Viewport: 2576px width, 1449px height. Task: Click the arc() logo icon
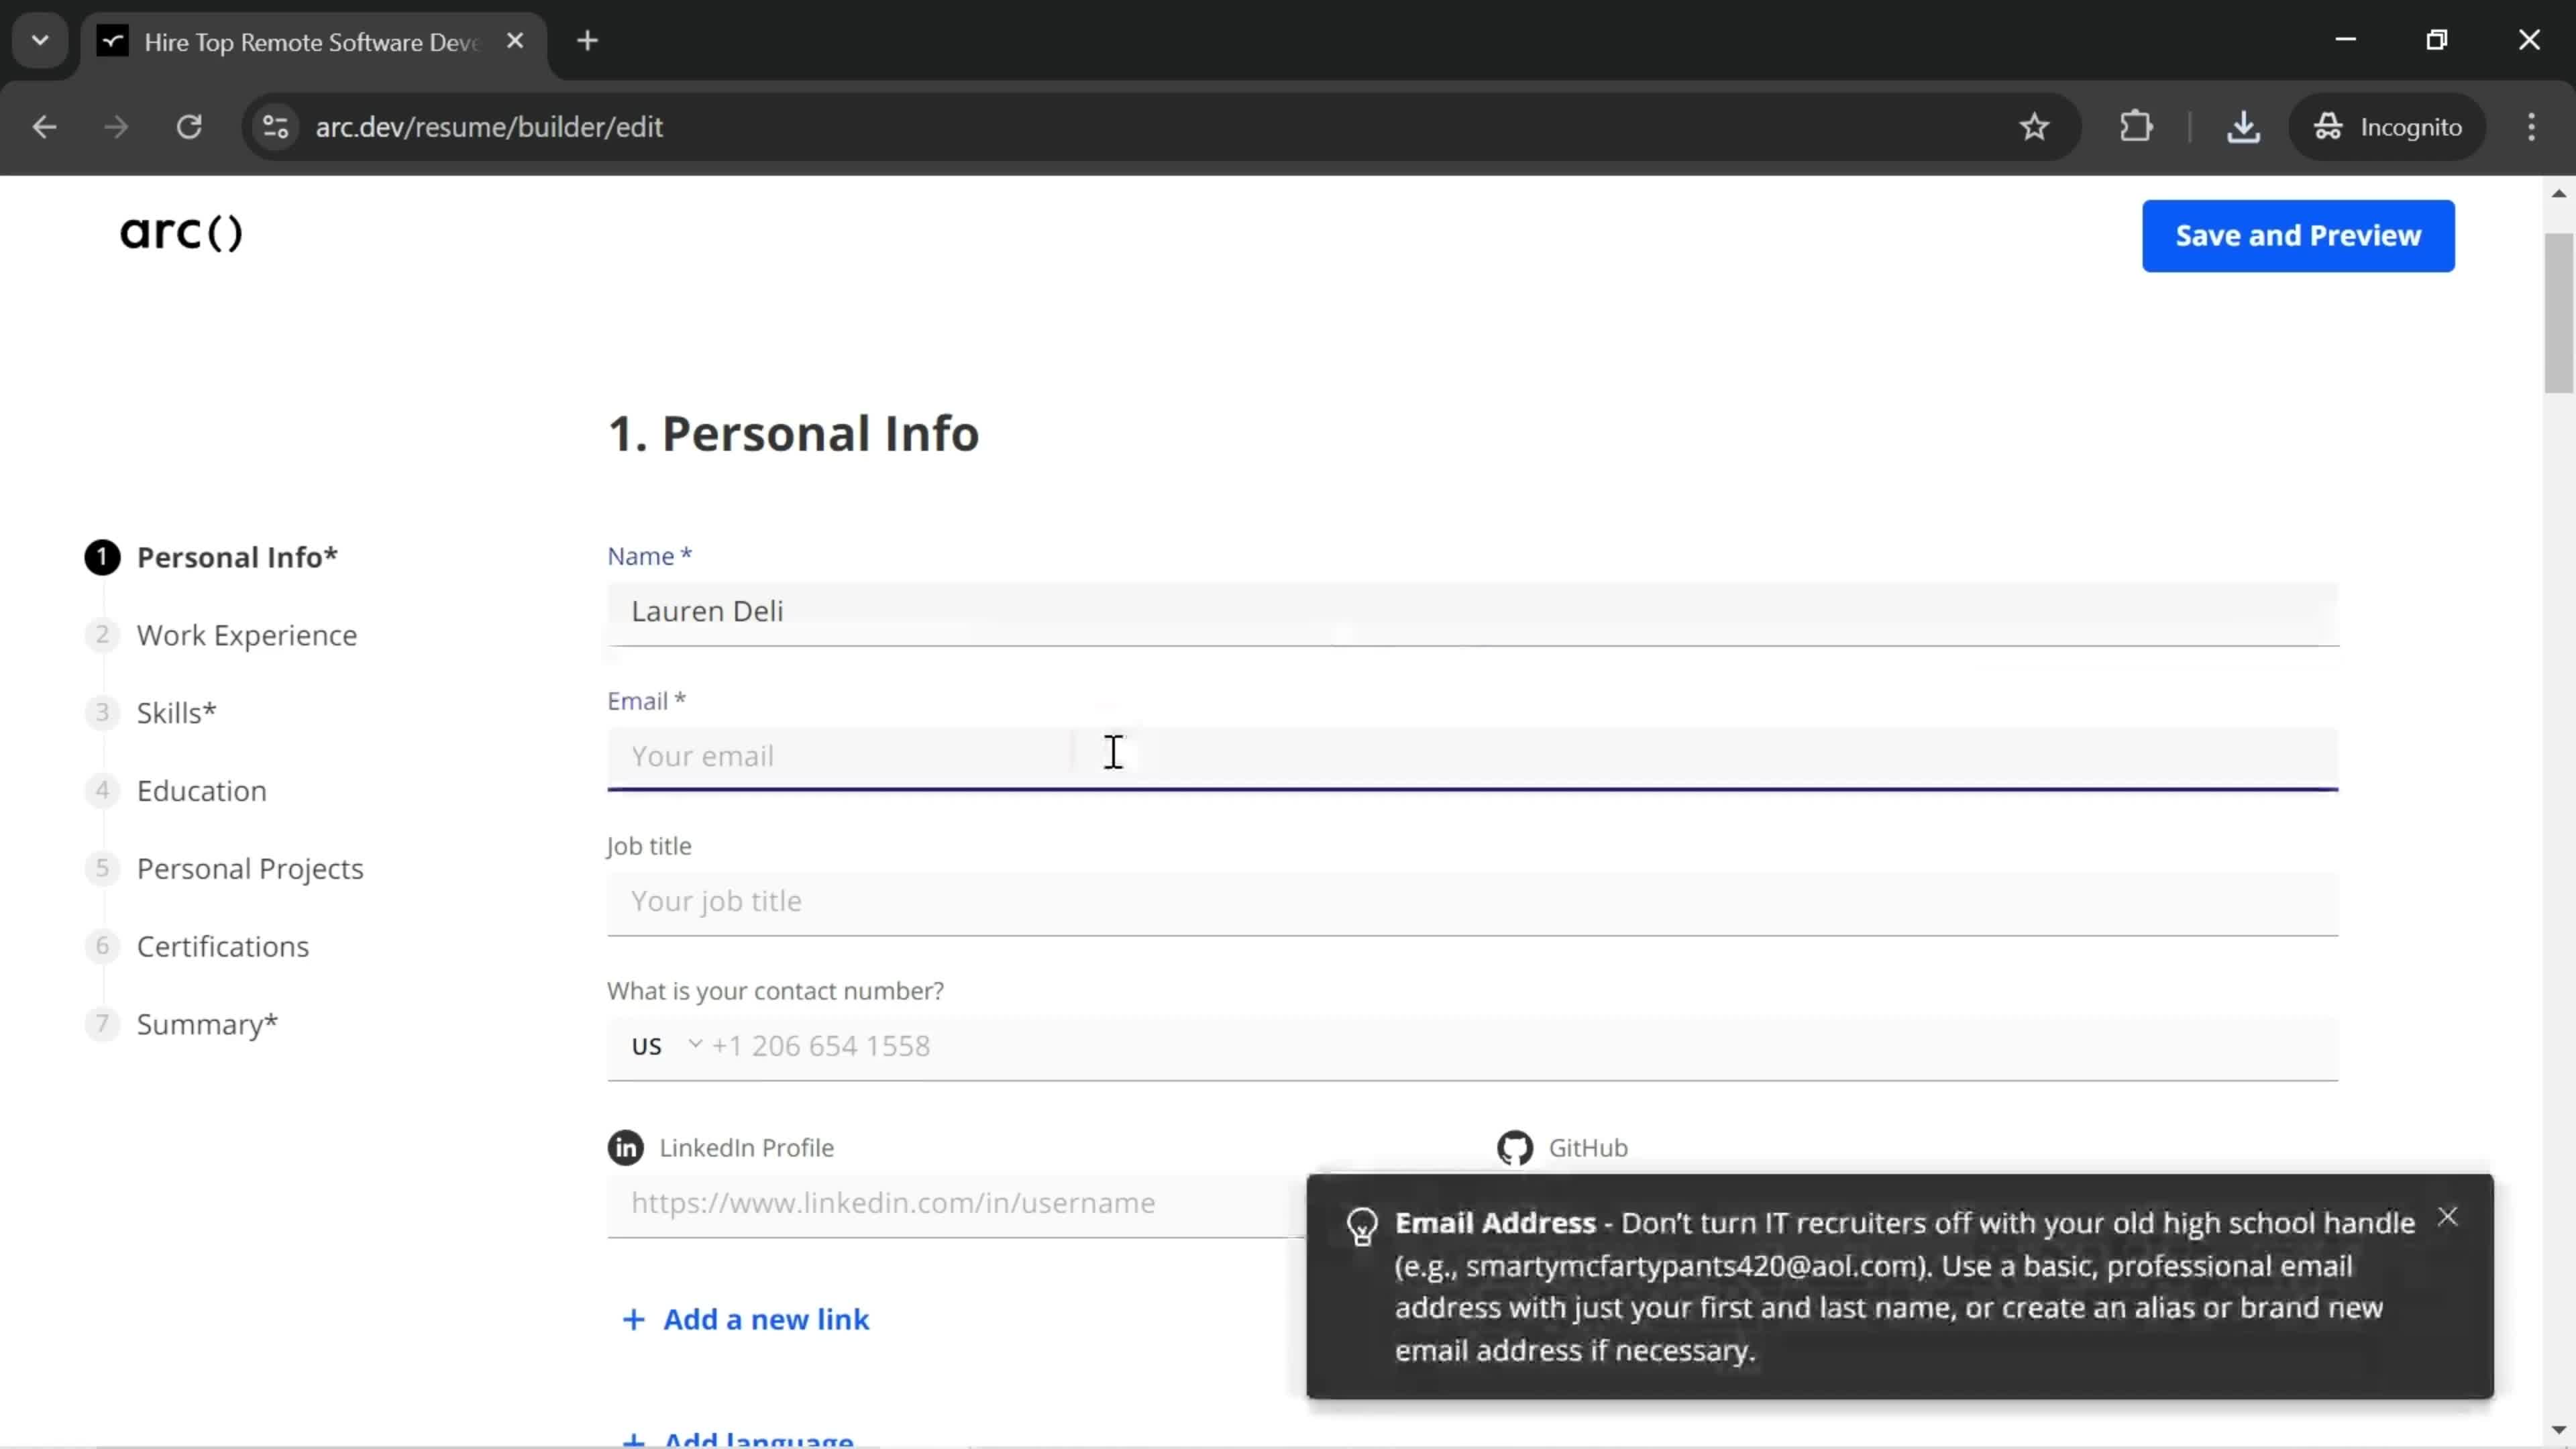click(182, 231)
